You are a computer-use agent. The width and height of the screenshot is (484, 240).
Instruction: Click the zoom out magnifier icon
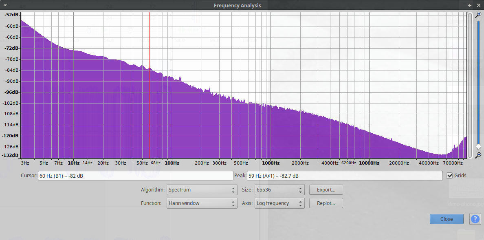[478, 155]
